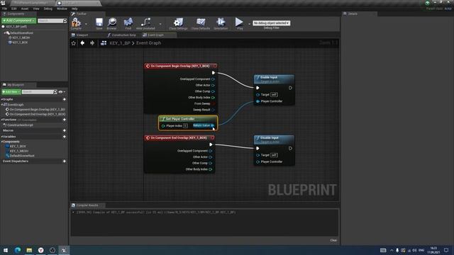Click the Enable Input node title
Image resolution: width=454 pixels, height=255 pixels.
click(x=269, y=77)
